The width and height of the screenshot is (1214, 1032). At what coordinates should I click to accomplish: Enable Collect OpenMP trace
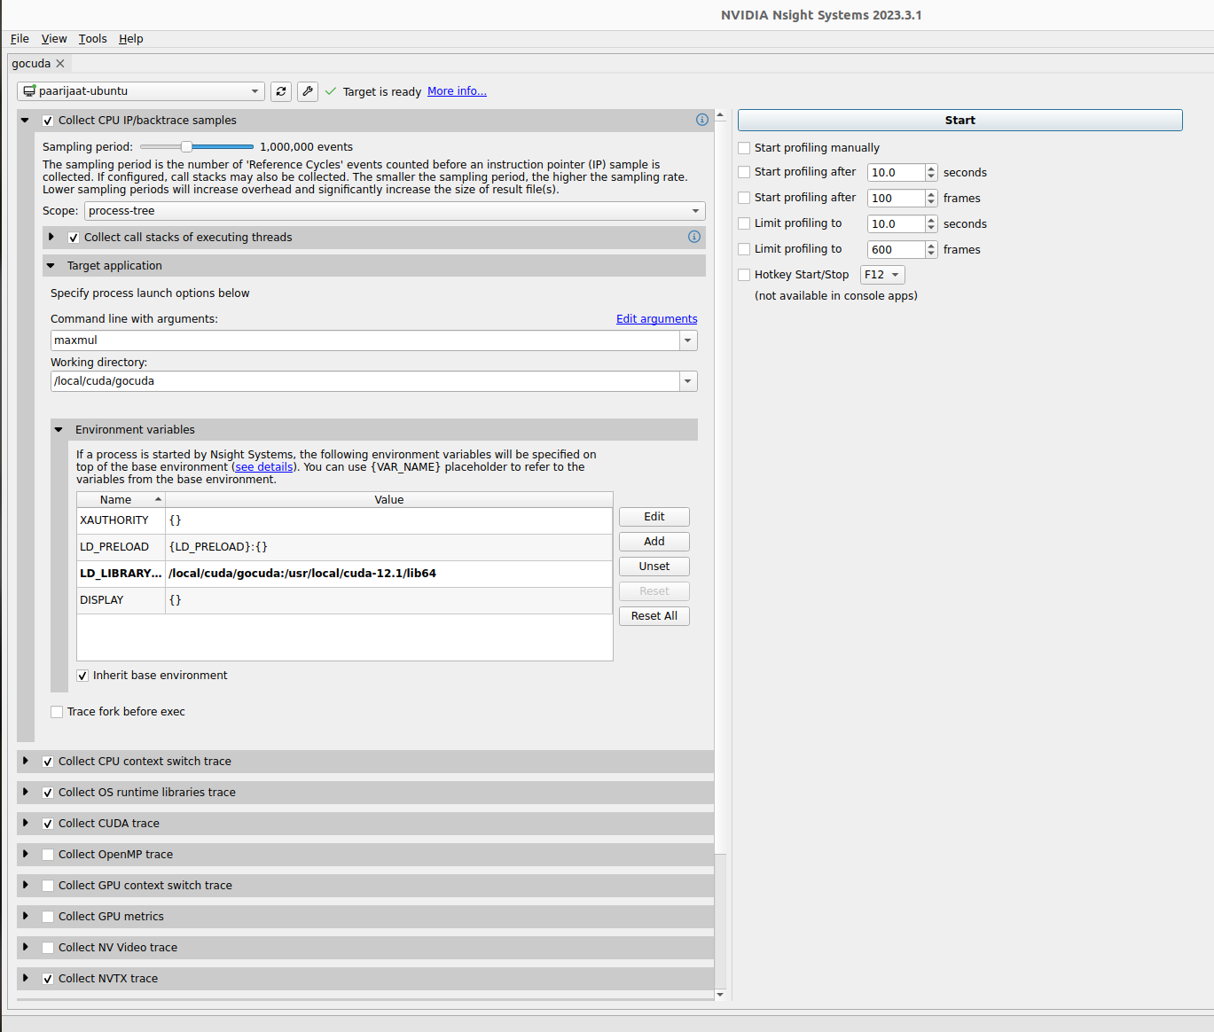pos(48,855)
